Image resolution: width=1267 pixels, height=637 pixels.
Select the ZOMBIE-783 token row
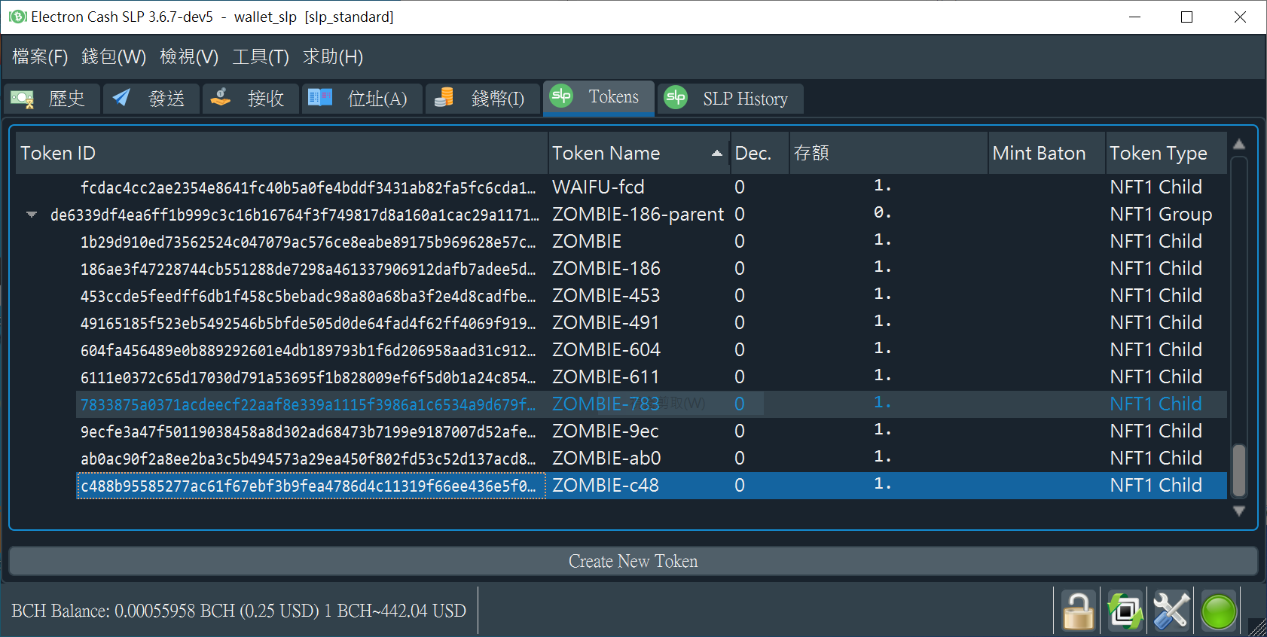(x=652, y=404)
